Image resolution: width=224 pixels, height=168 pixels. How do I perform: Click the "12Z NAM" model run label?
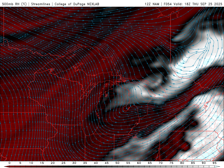[x=152, y=4]
